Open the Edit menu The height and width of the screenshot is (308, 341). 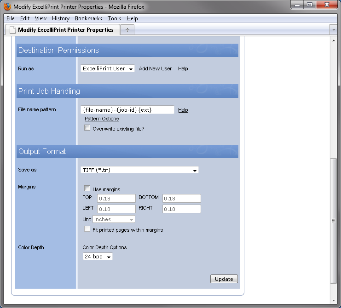pyautogui.click(x=25, y=18)
